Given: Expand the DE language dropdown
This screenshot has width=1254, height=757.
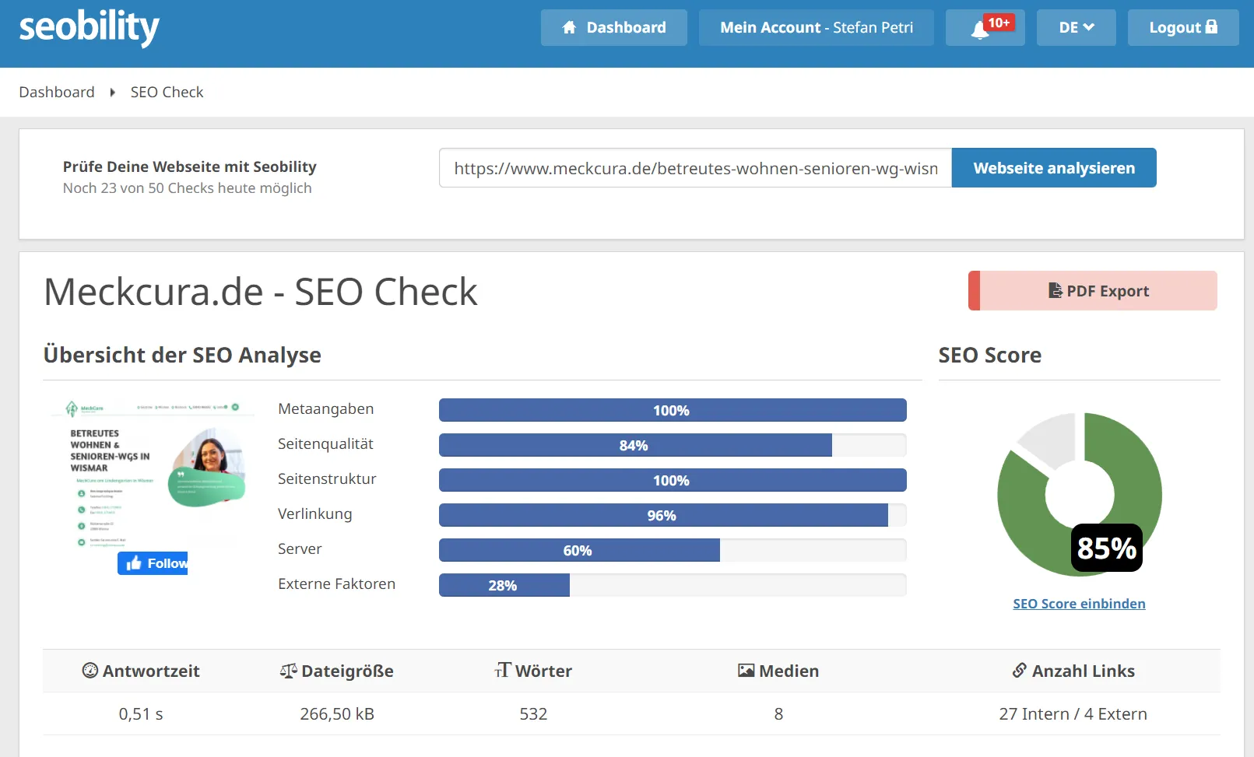Looking at the screenshot, I should coord(1077,28).
